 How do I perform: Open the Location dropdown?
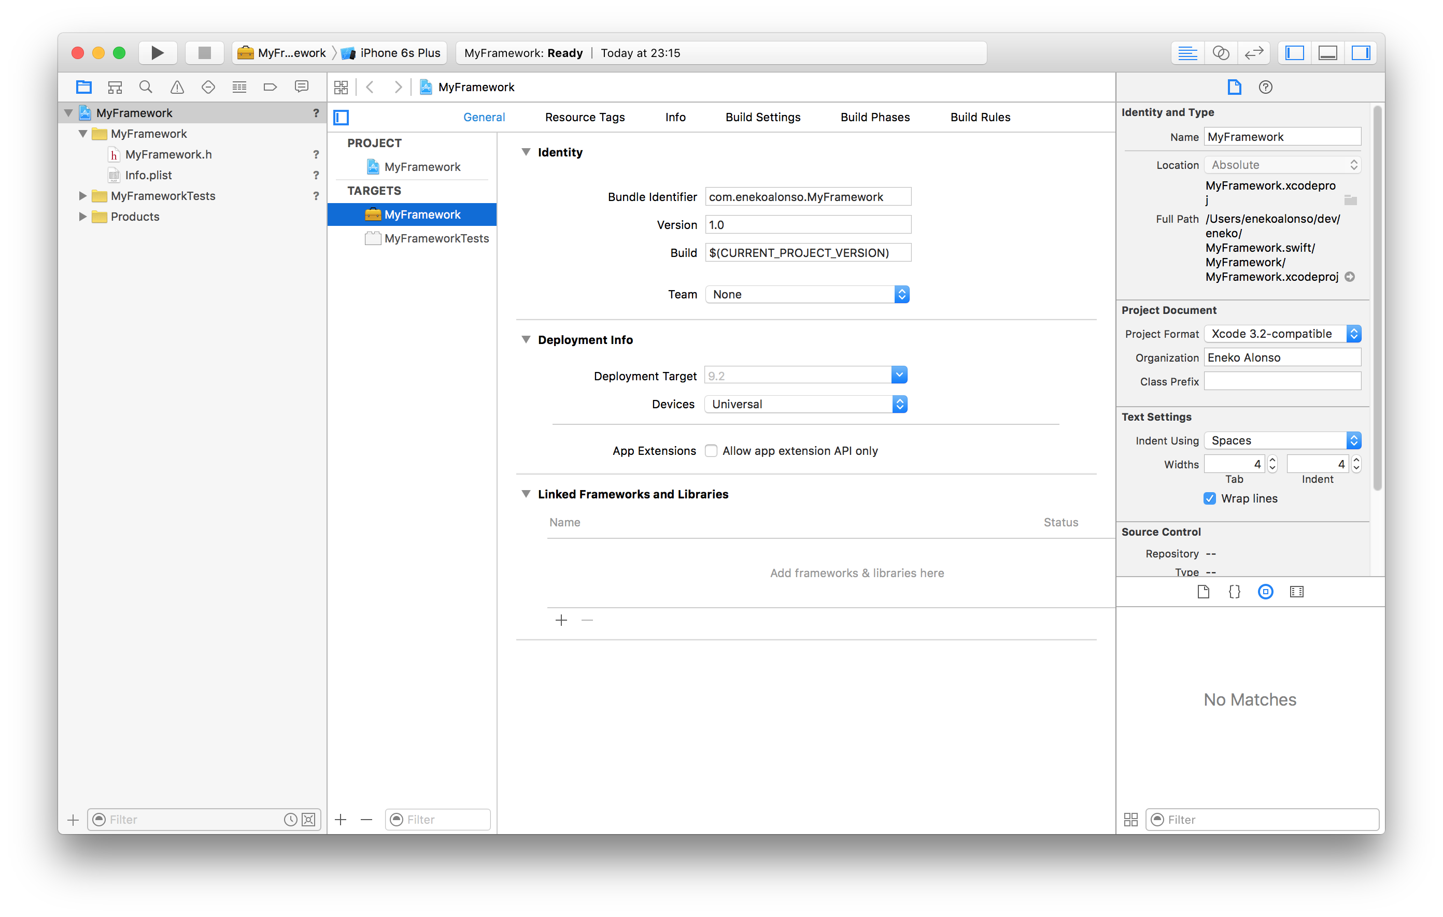click(1282, 165)
